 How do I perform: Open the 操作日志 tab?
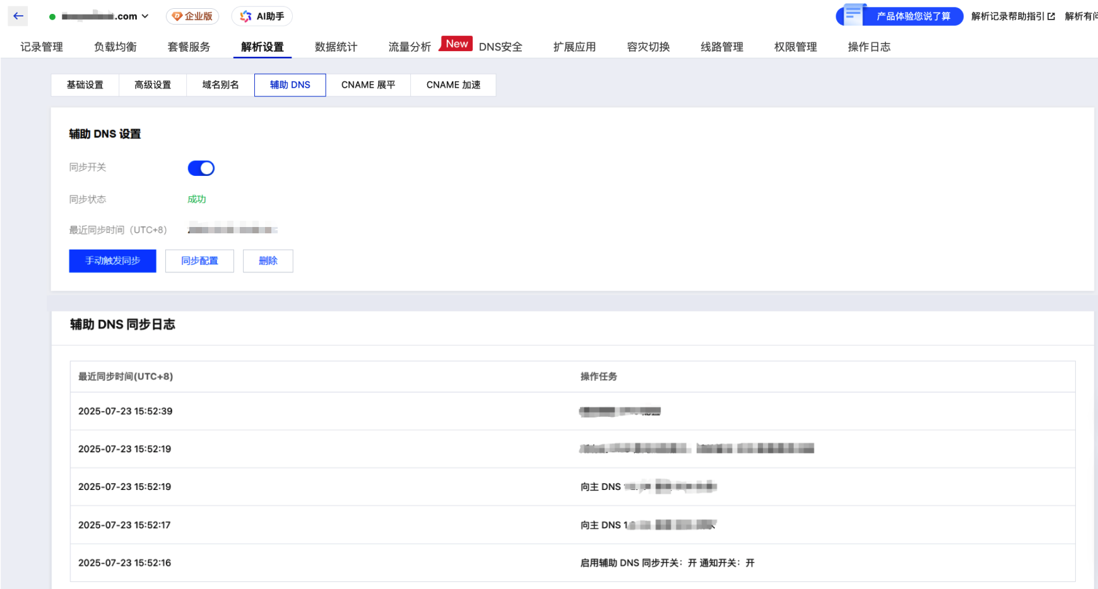pyautogui.click(x=869, y=47)
